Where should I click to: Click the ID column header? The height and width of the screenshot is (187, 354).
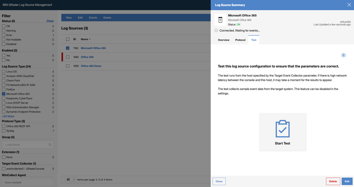[75, 39]
